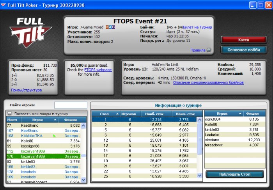Select konohols row at place 128
The width and height of the screenshot is (273, 190).
[x=44, y=172]
